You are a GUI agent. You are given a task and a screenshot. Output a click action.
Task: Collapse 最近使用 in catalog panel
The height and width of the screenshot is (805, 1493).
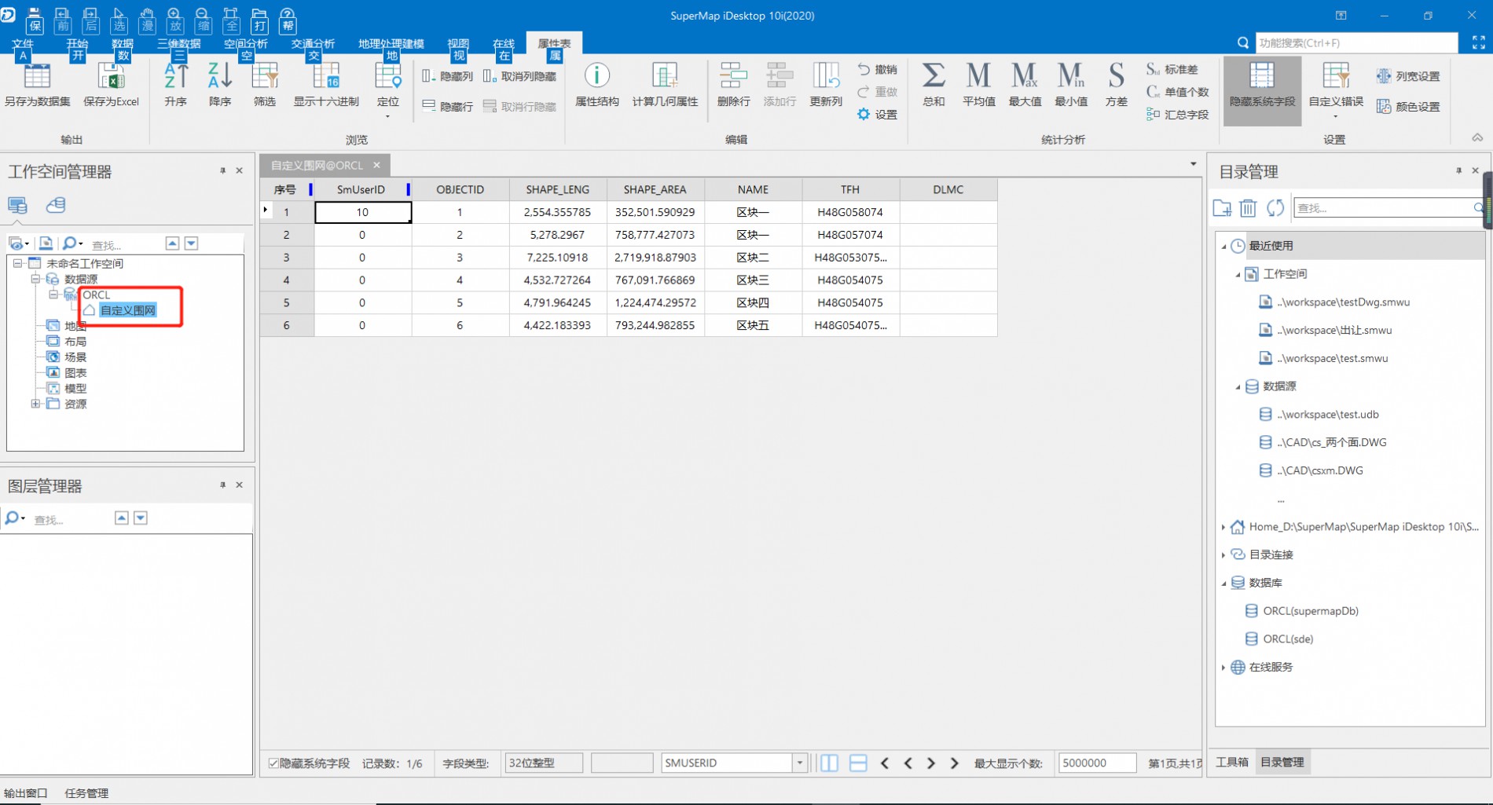click(1223, 246)
